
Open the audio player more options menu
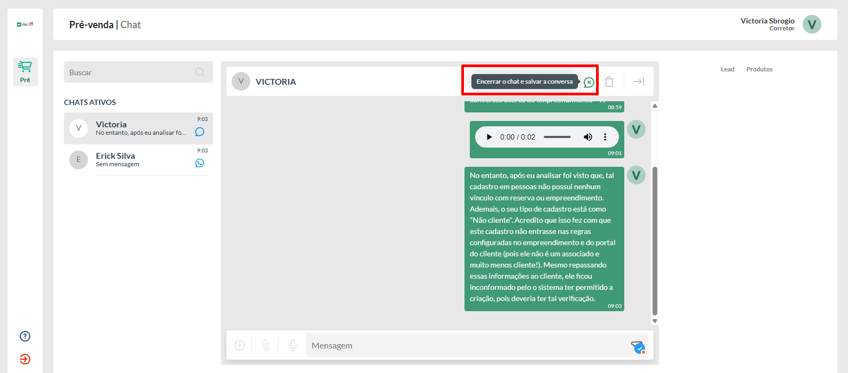click(605, 137)
